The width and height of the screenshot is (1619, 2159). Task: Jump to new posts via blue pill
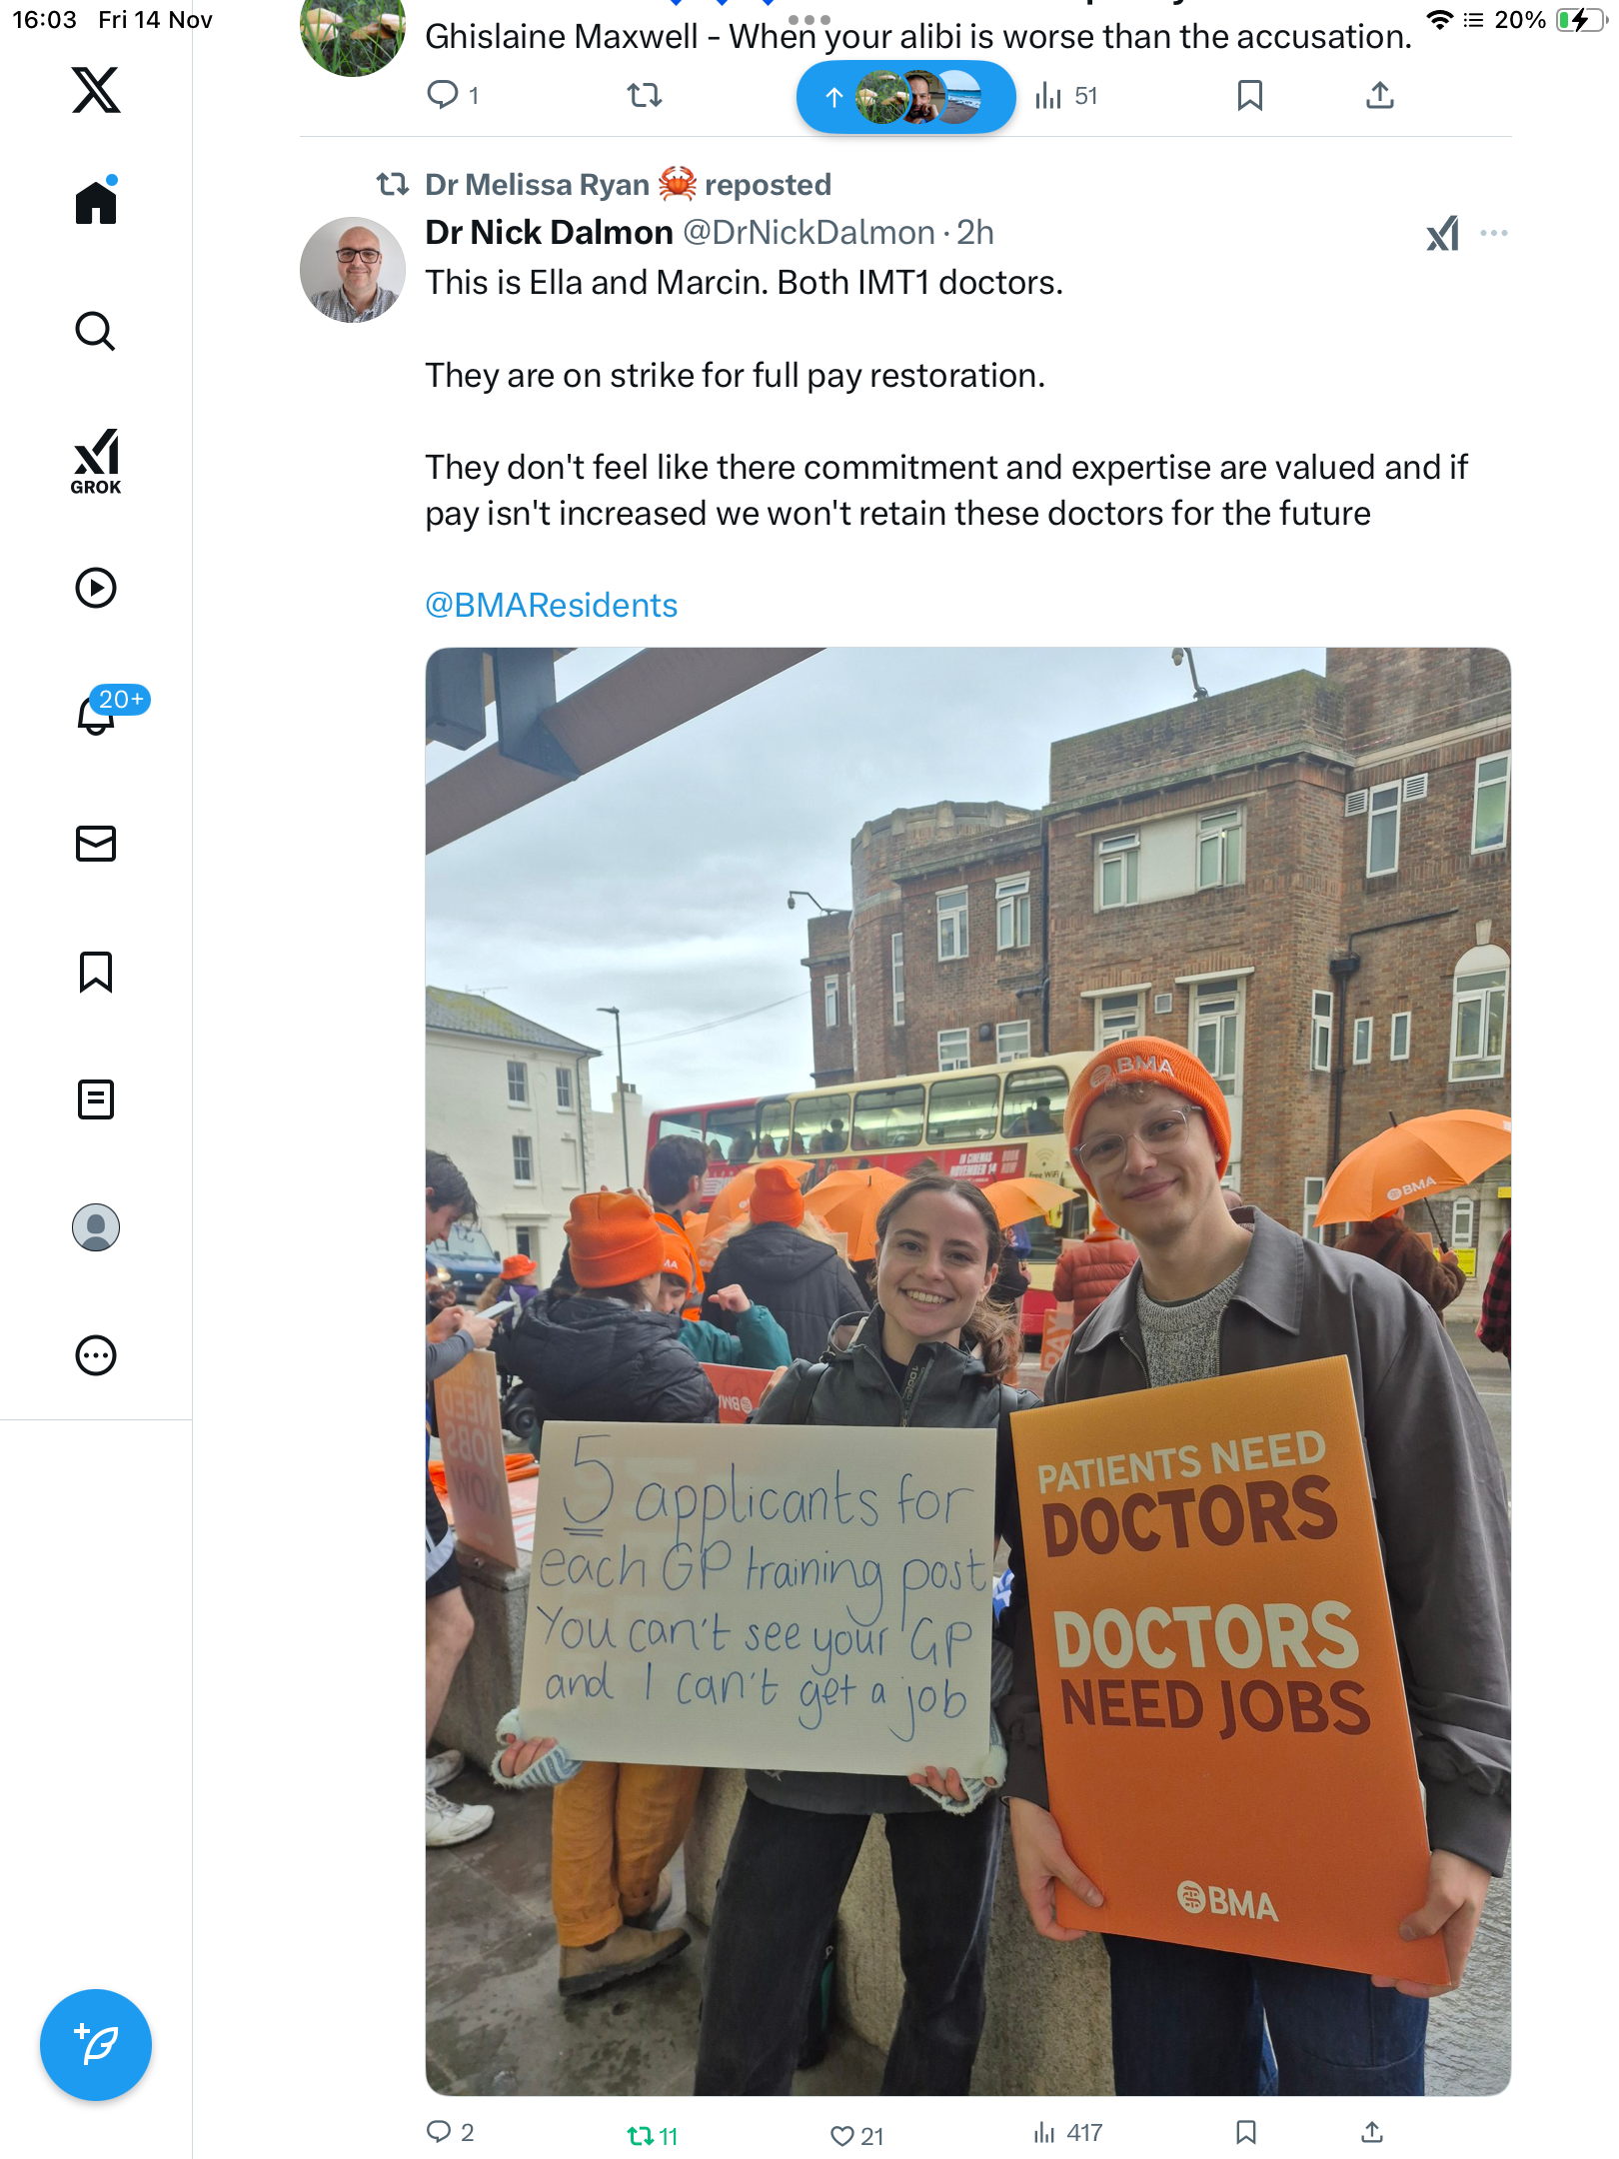[906, 97]
